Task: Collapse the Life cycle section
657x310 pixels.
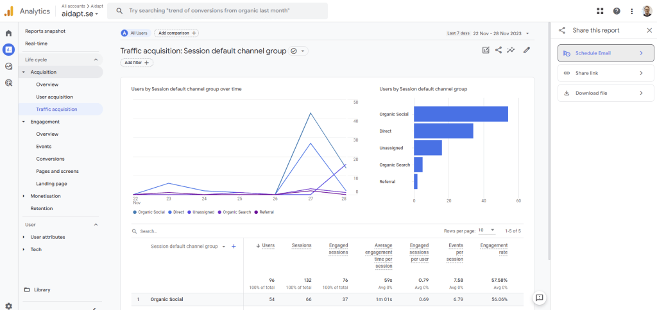Action: [96, 60]
